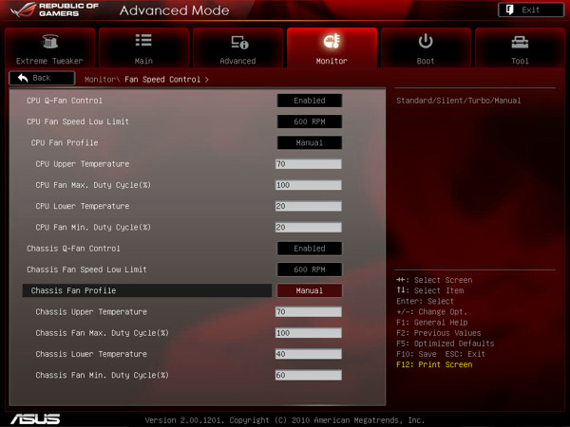
Task: Select Chassis Lower Temperature label
Action: [91, 354]
